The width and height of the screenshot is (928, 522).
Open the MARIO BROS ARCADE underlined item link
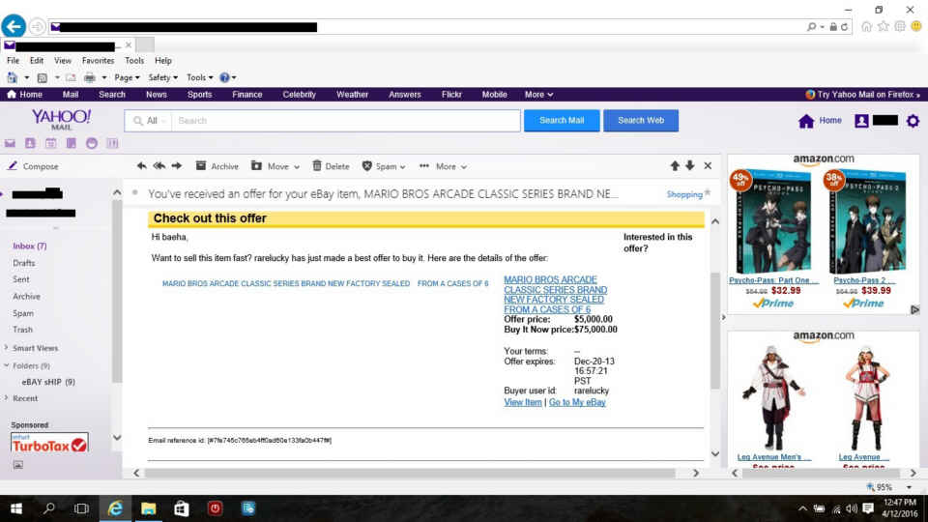click(x=555, y=294)
